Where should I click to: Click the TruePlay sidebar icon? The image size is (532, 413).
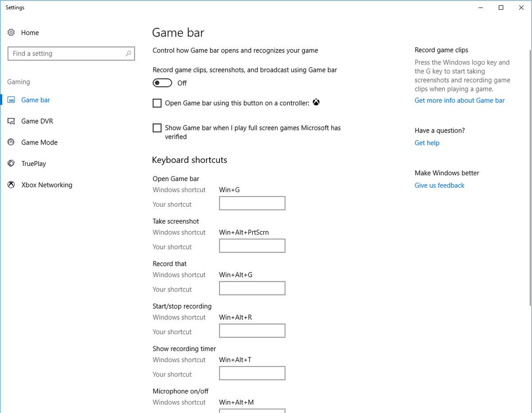[x=12, y=164]
